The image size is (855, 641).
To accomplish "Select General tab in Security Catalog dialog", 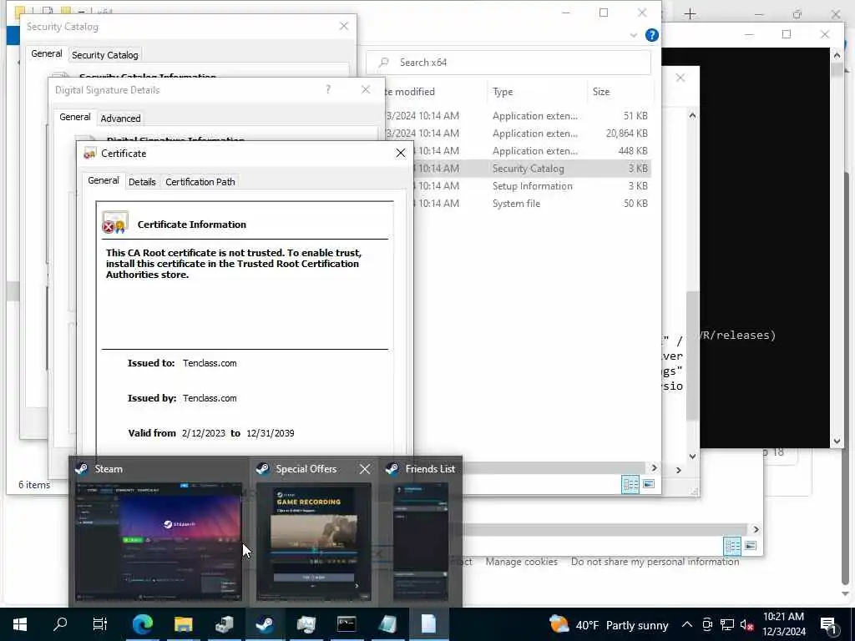I will coord(47,53).
